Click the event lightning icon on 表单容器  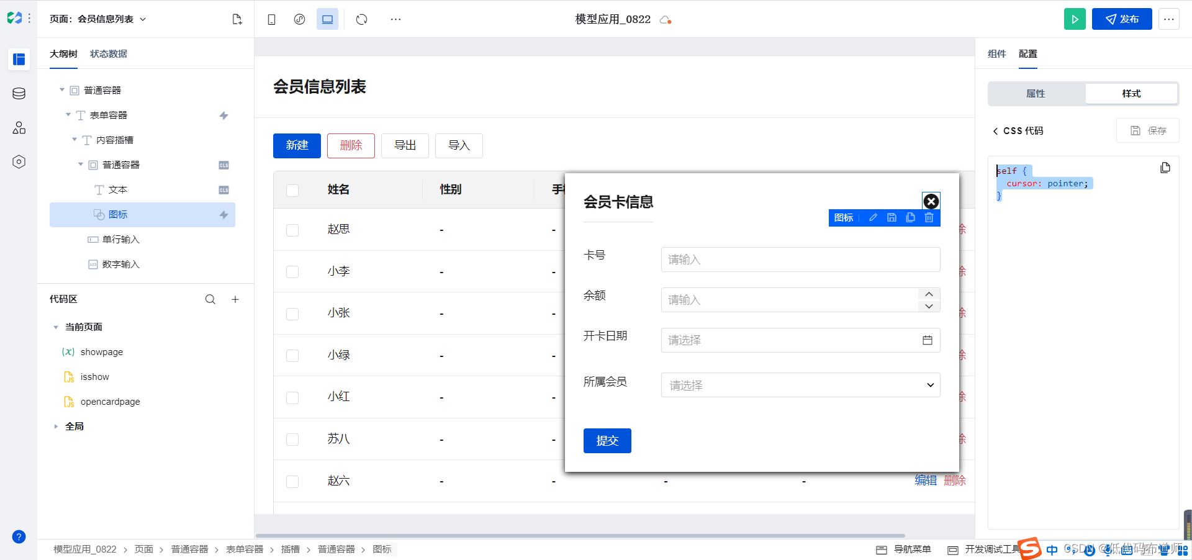(224, 115)
